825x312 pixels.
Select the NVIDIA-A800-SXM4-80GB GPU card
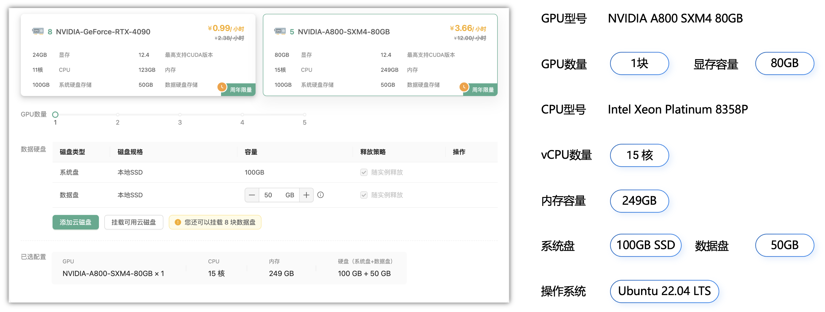click(380, 55)
